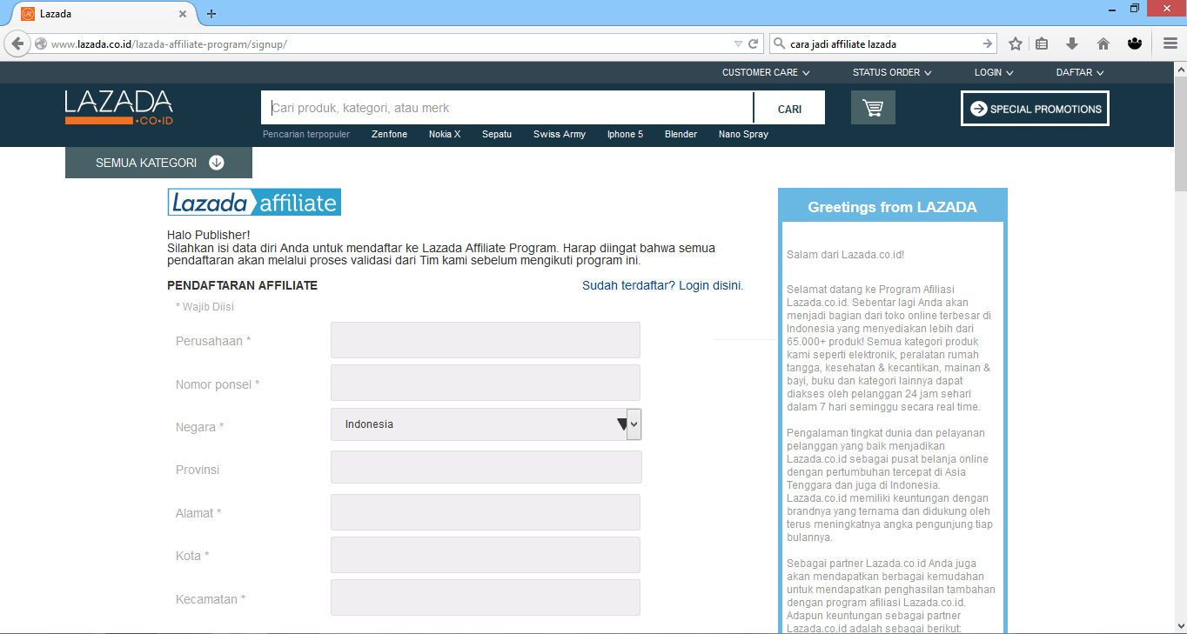Bookmark this page with the star icon
This screenshot has height=634, width=1187.
pos(1015,43)
